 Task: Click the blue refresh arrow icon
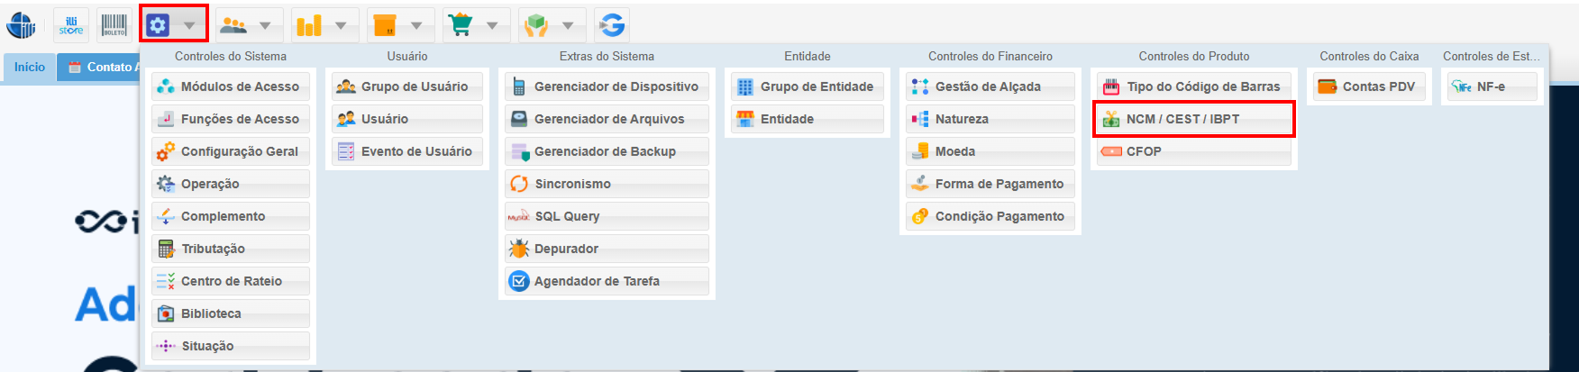point(612,25)
